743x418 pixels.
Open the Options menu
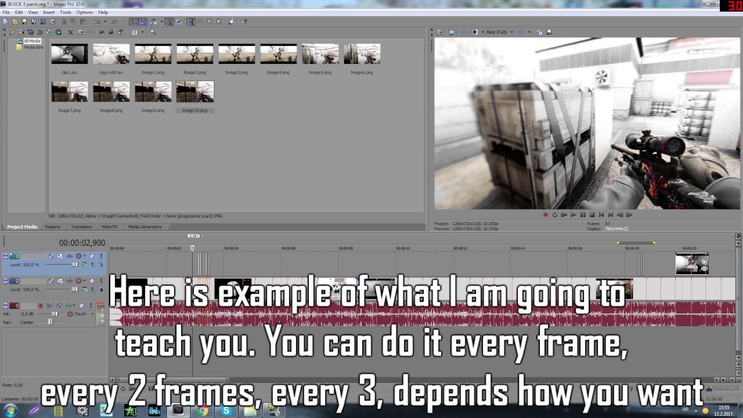pyautogui.click(x=85, y=12)
